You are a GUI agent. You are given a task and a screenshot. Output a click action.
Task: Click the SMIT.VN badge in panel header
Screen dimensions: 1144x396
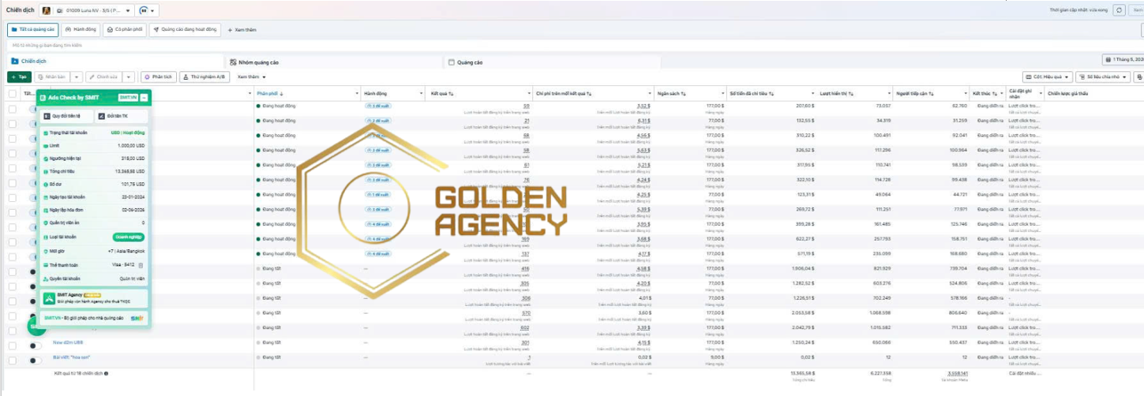click(x=128, y=97)
